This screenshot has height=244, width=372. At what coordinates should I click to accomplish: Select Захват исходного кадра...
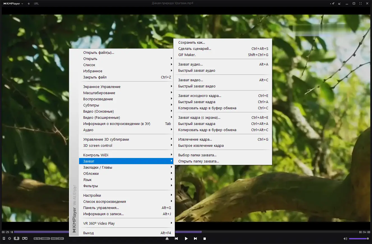tap(223, 96)
